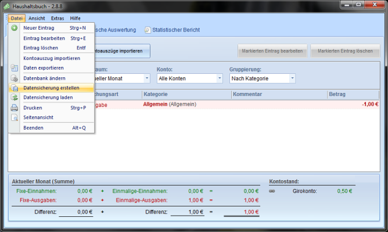The height and width of the screenshot is (232, 388).
Task: Click the Daten exportieren table icon
Action: coord(15,68)
